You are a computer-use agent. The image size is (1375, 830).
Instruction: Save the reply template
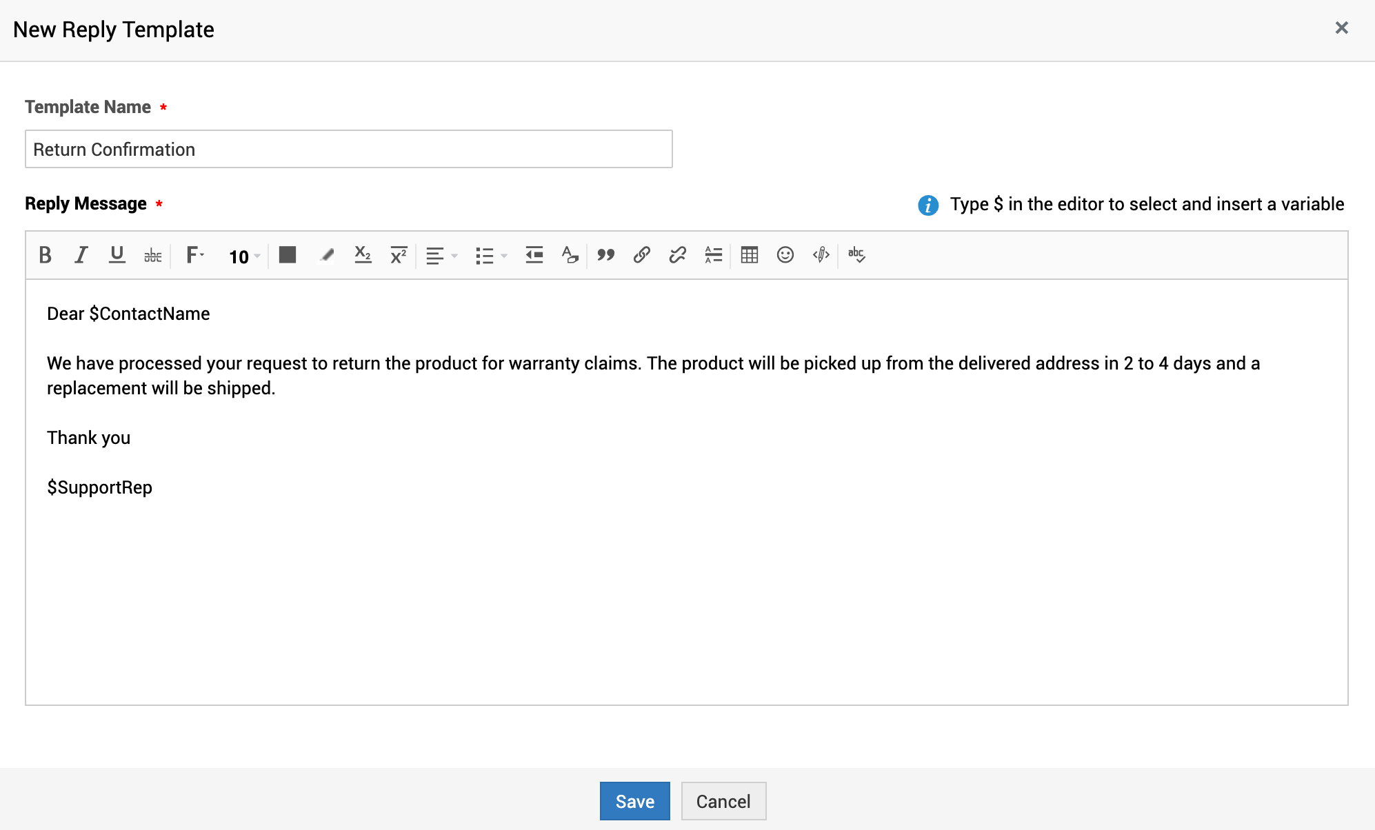pos(634,801)
